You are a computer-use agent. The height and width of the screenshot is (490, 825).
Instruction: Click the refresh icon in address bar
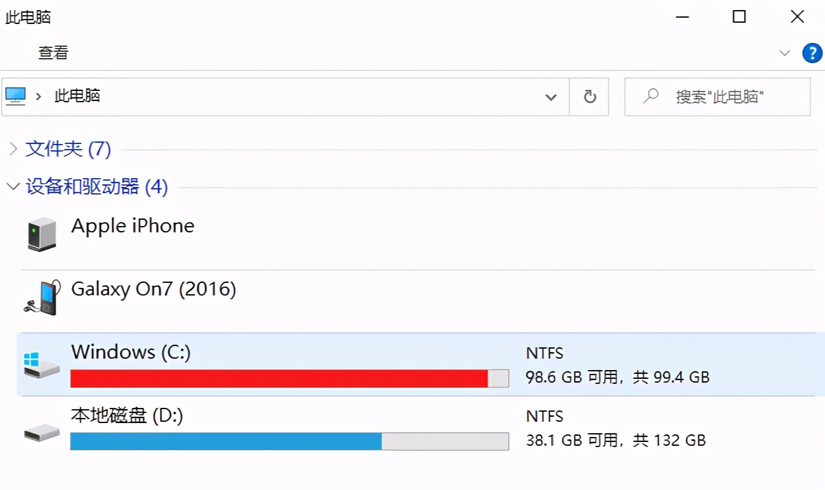[x=590, y=97]
